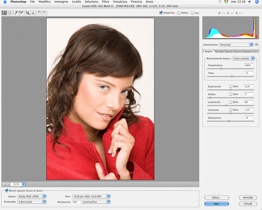Select the Hand pan tool
This screenshot has width=262, height=210.
[x=9, y=13]
